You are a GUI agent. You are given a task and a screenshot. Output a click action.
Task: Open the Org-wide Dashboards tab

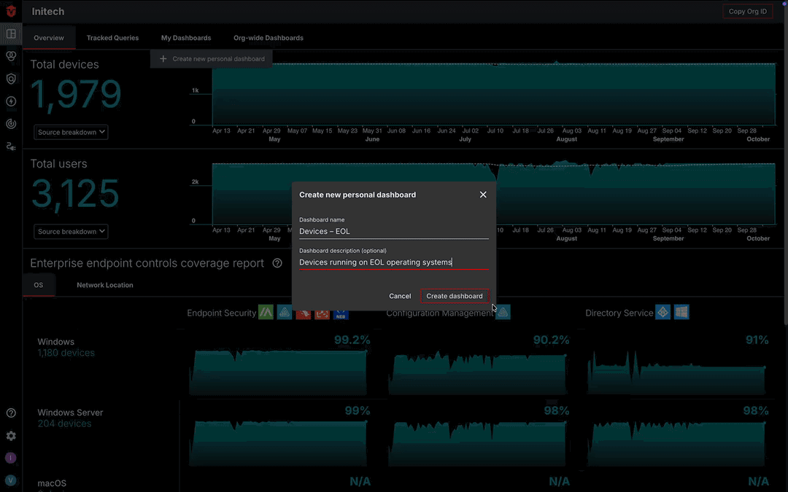click(x=268, y=38)
